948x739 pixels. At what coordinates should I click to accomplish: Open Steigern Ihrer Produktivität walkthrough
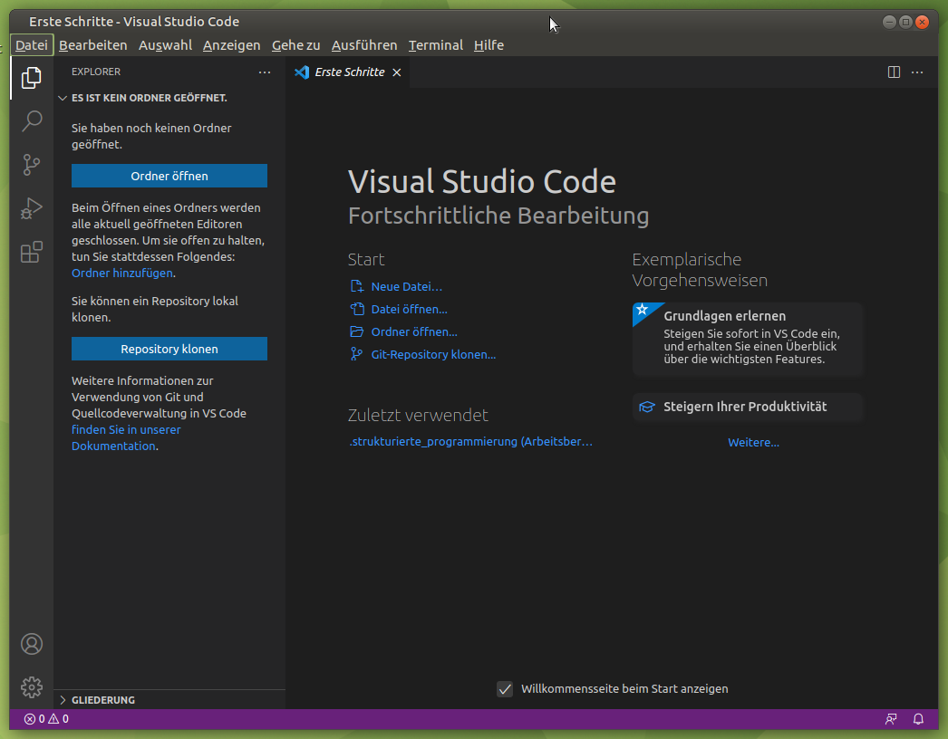click(748, 407)
